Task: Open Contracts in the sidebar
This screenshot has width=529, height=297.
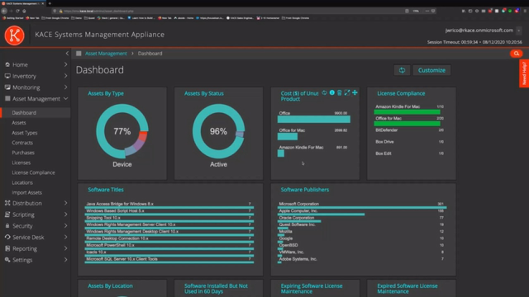Action: (22, 143)
